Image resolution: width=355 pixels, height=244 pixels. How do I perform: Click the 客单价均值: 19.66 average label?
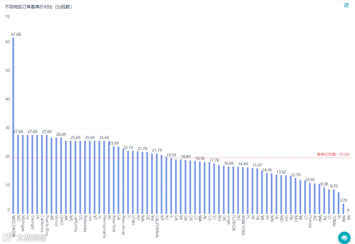(x=333, y=154)
